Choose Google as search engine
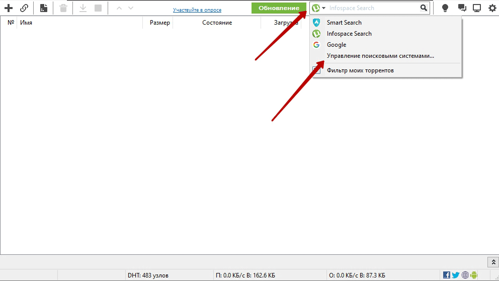The height and width of the screenshot is (281, 499). [x=337, y=45]
